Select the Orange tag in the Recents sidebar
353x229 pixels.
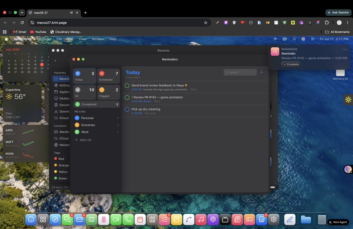[x=61, y=165]
